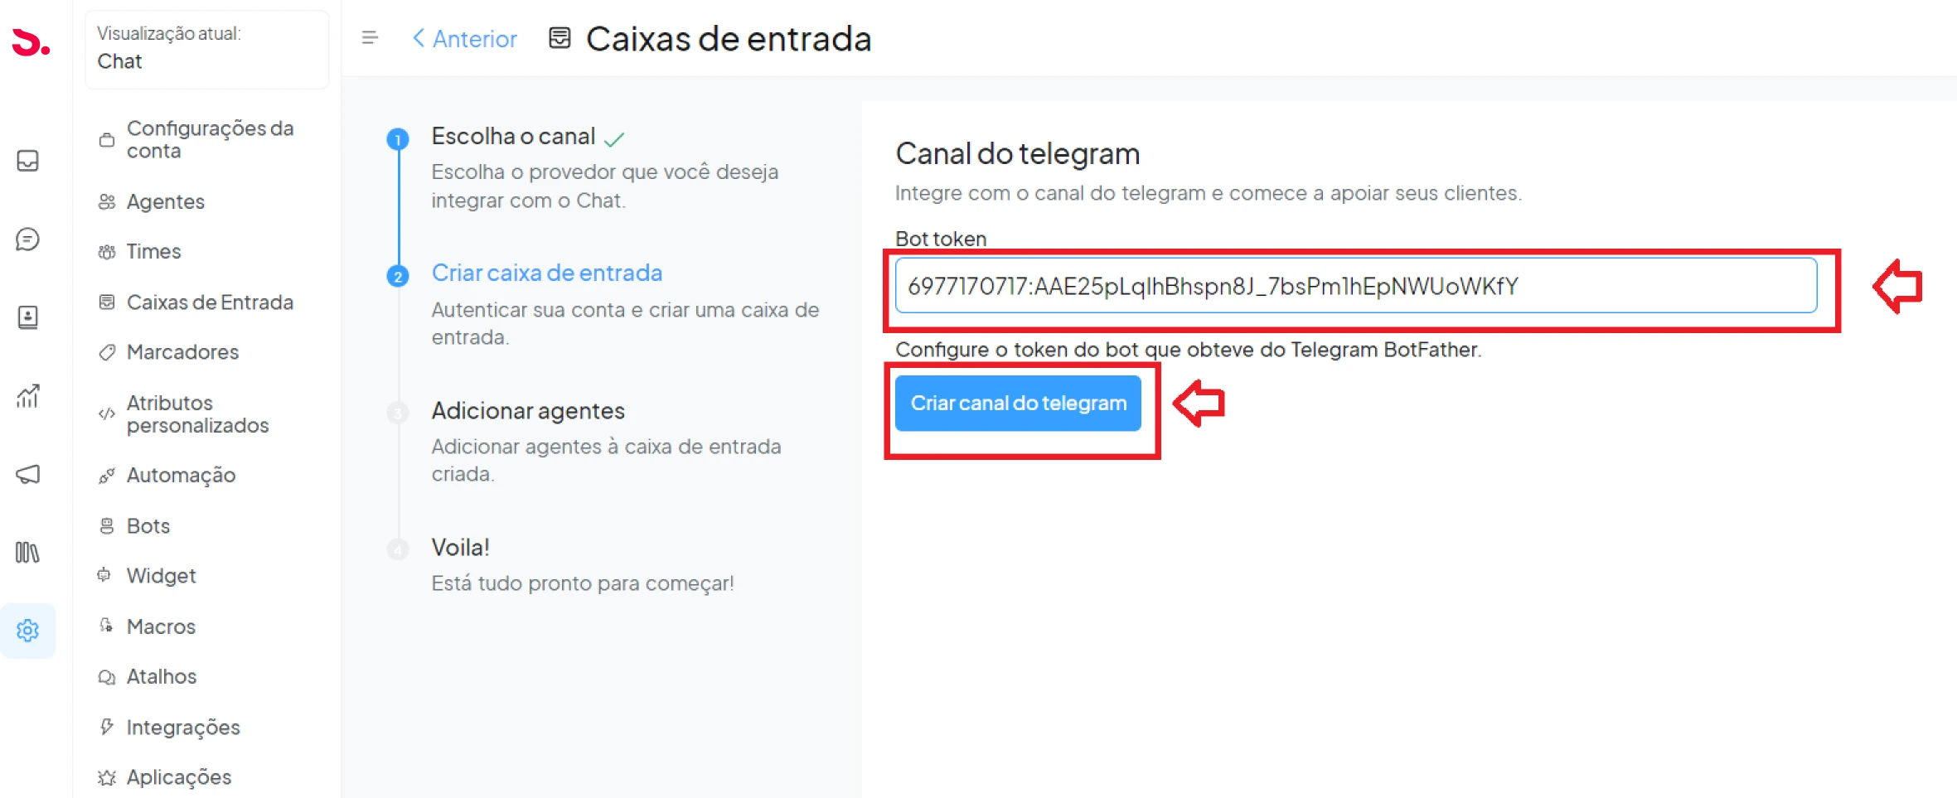1957x798 pixels.
Task: Toggle sidebar with hamburger menu icon
Action: [x=370, y=38]
